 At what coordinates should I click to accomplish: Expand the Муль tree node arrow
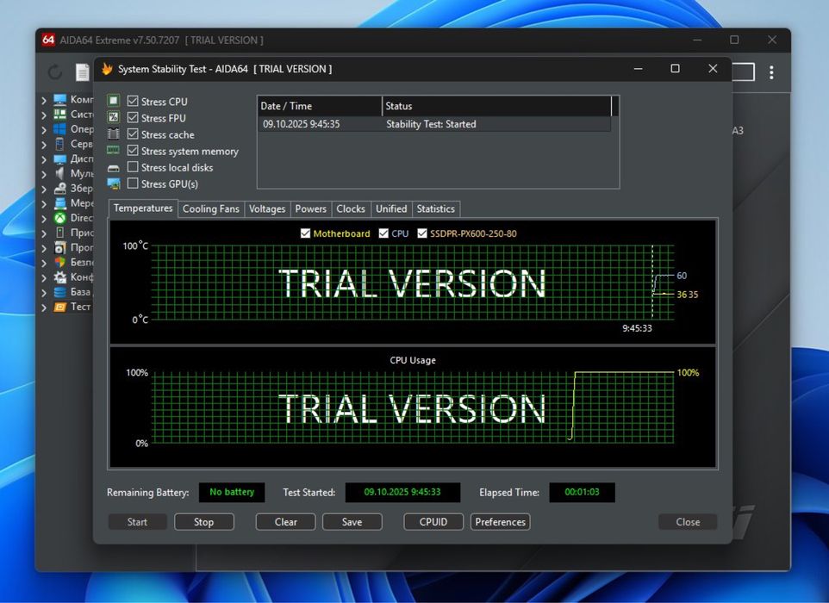[x=44, y=174]
